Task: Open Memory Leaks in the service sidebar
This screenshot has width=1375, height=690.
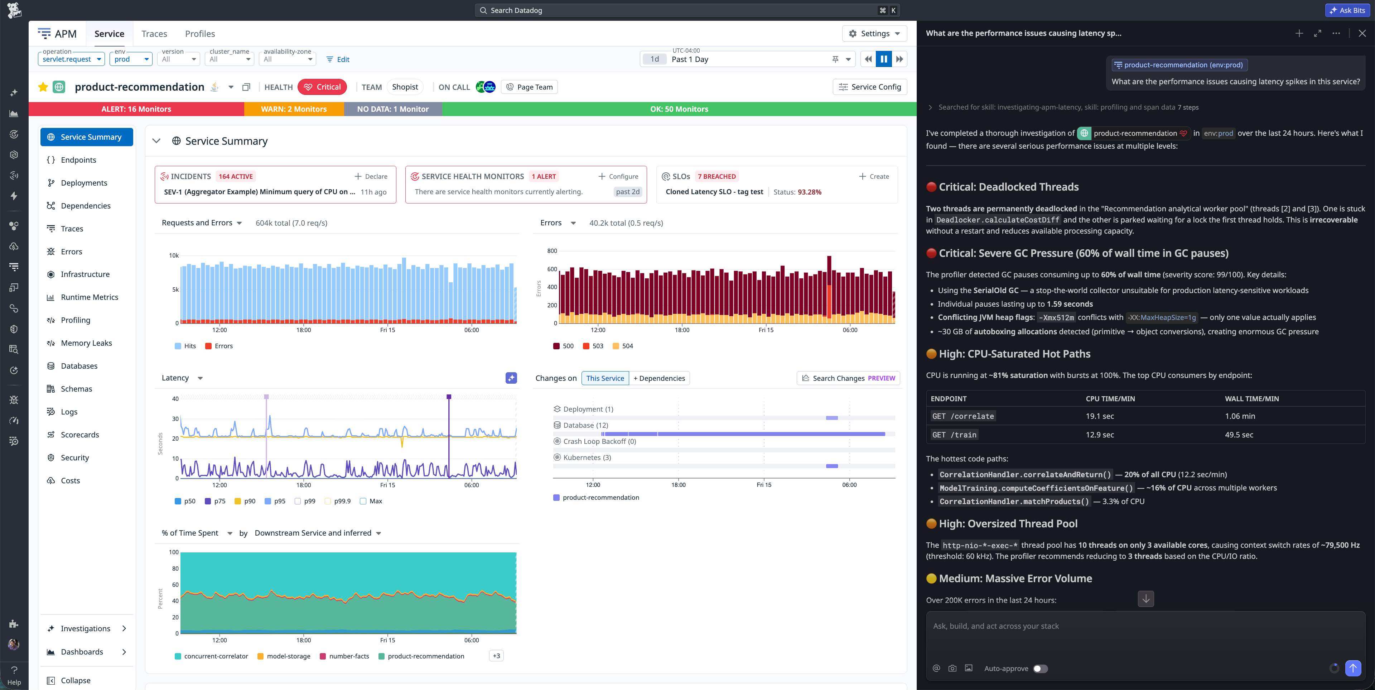Action: [x=86, y=343]
